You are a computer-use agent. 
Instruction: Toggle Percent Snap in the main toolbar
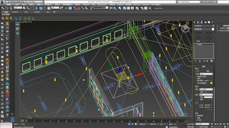point(83,8)
